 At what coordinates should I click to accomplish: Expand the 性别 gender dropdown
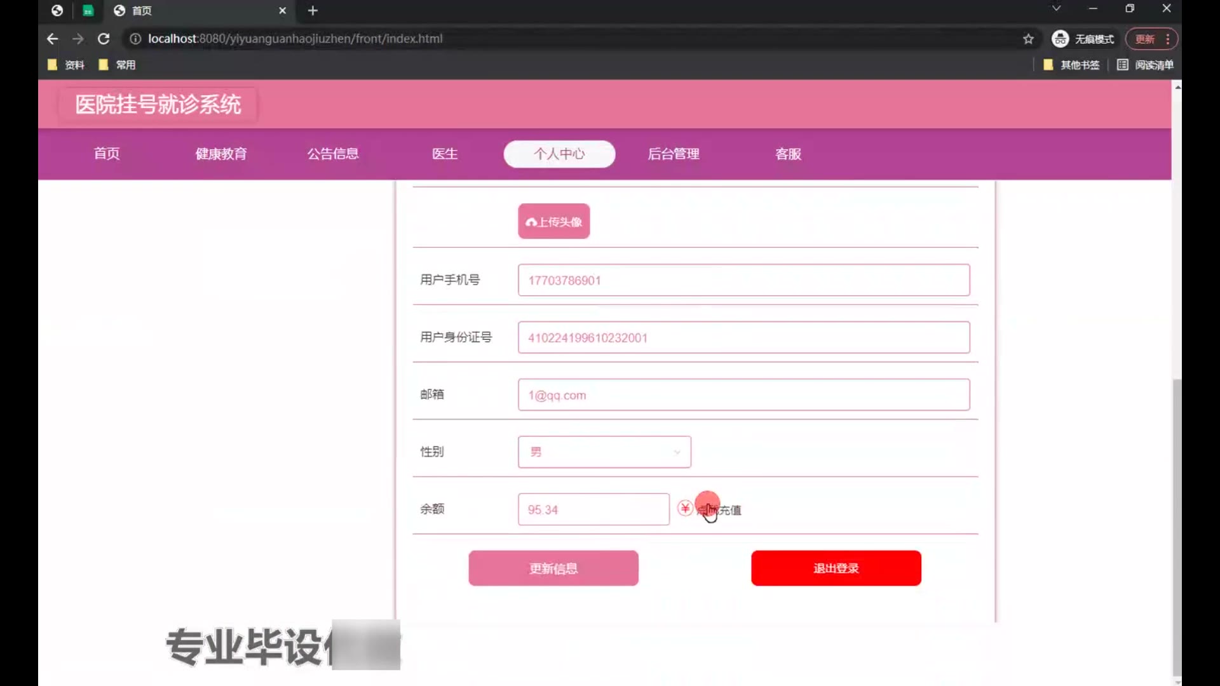[604, 452]
